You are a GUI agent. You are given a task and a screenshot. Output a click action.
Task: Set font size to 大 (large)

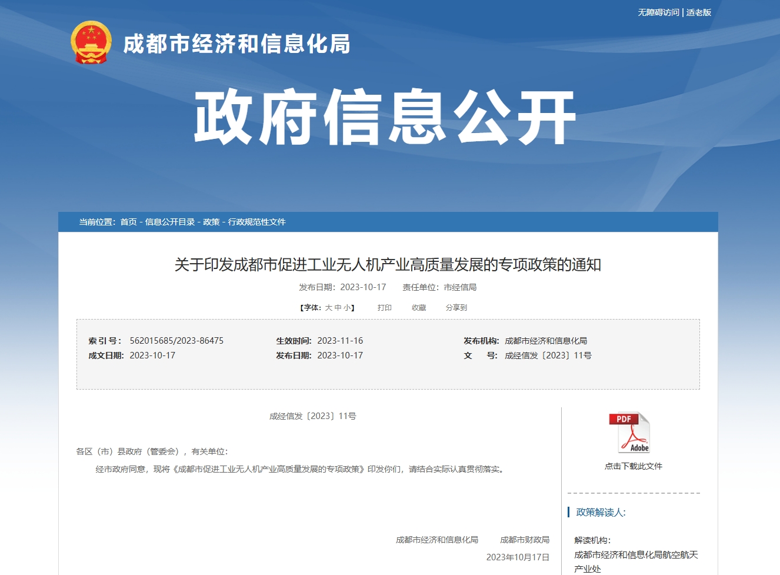pos(329,308)
